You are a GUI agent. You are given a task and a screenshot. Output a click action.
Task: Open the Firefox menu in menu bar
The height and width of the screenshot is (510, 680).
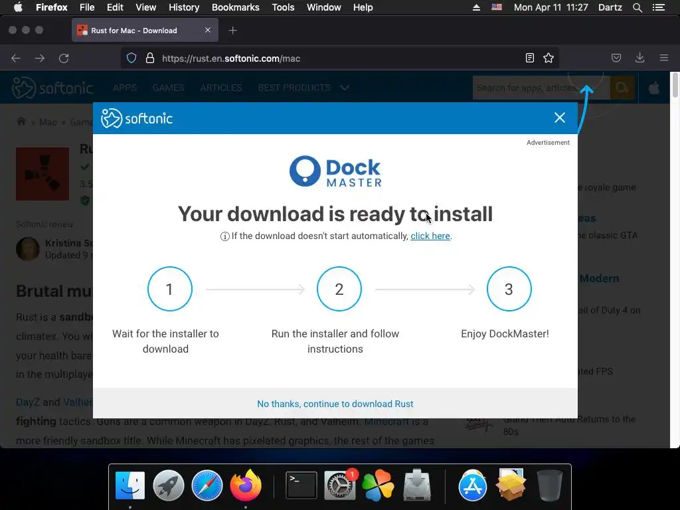click(x=52, y=7)
